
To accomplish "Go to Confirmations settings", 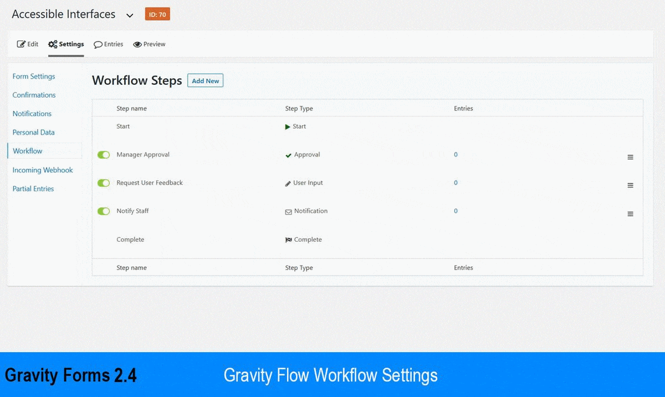I will coord(34,95).
